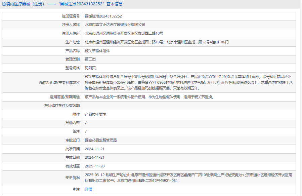The height and width of the screenshot is (196, 302).
Task: Click the bulb icon beside 注 label
Action: pyautogui.click(x=75, y=189)
